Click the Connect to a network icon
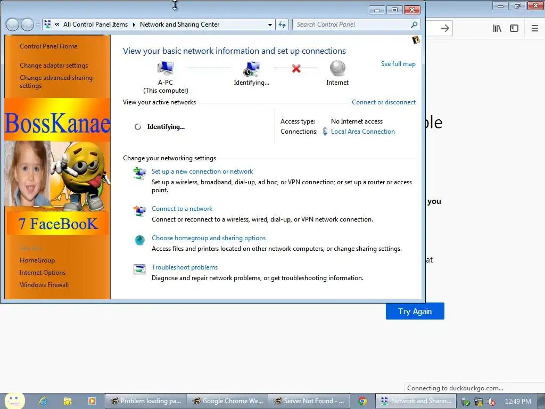Image resolution: width=545 pixels, height=409 pixels. tap(140, 211)
